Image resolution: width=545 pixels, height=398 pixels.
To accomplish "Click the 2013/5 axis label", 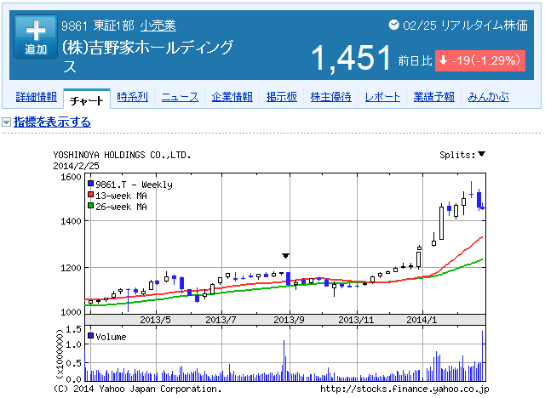I will pos(155,320).
